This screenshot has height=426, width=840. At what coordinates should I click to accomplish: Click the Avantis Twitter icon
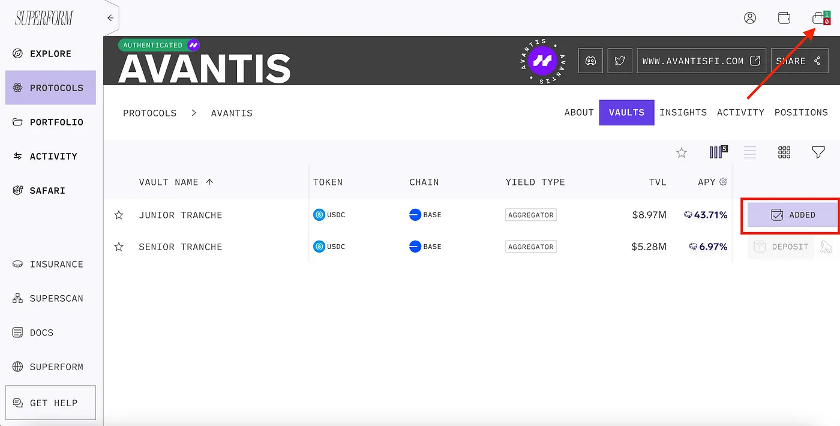[620, 61]
